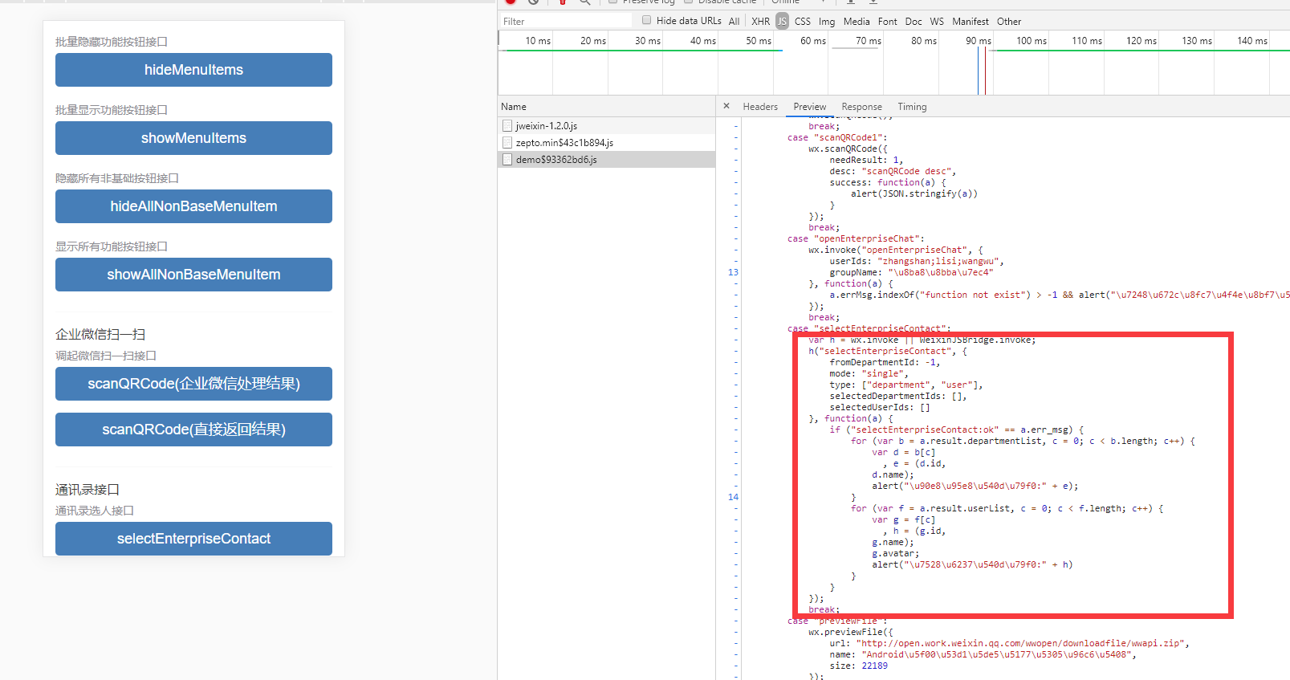Viewport: 1290px width, 680px height.
Task: Open the Online throttling dropdown
Action: [x=799, y=2]
